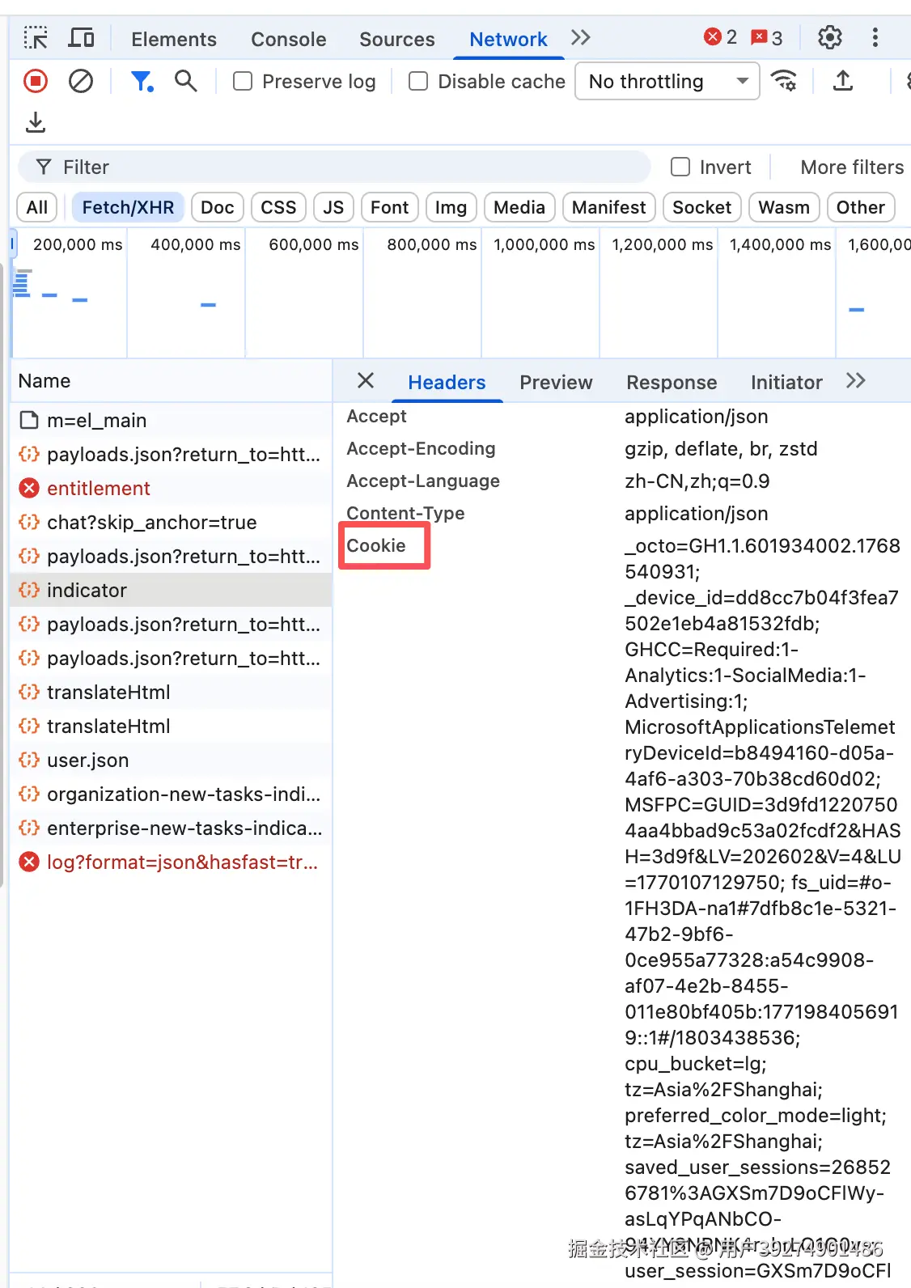Toggle the Media type filter
Viewport: 911px width, 1288px height.
pyautogui.click(x=519, y=208)
